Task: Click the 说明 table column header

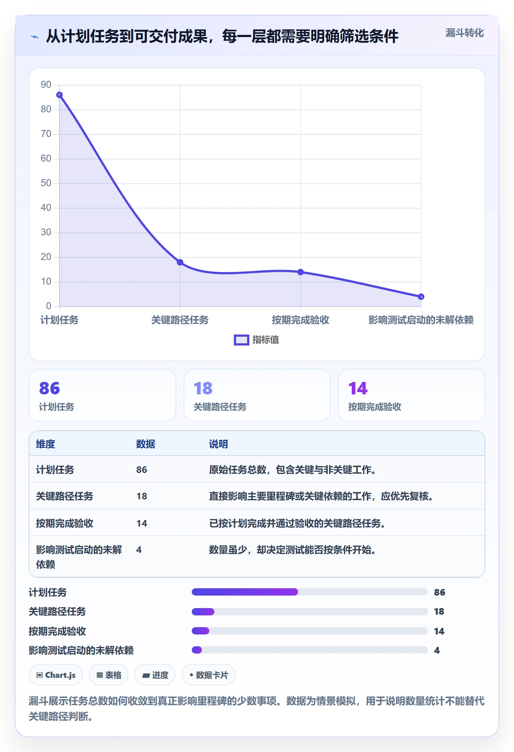Action: (218, 444)
